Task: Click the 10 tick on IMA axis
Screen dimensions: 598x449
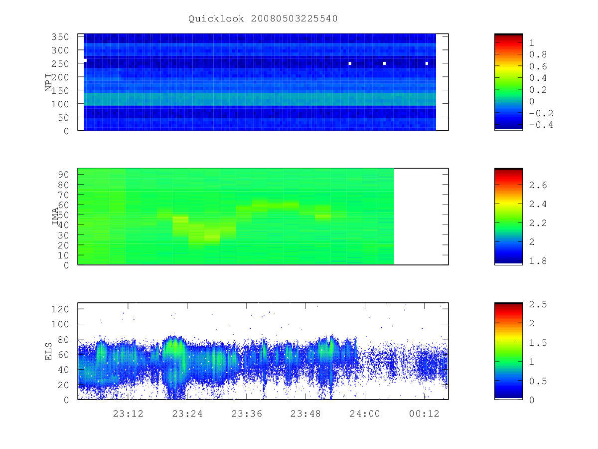Action: pos(63,255)
